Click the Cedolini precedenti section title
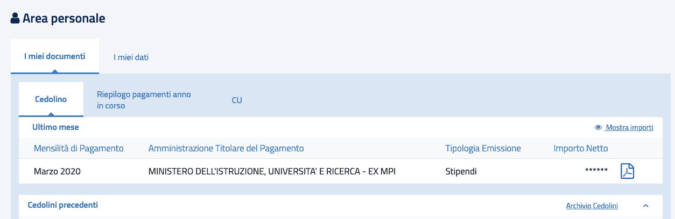This screenshot has width=675, height=219. [62, 205]
